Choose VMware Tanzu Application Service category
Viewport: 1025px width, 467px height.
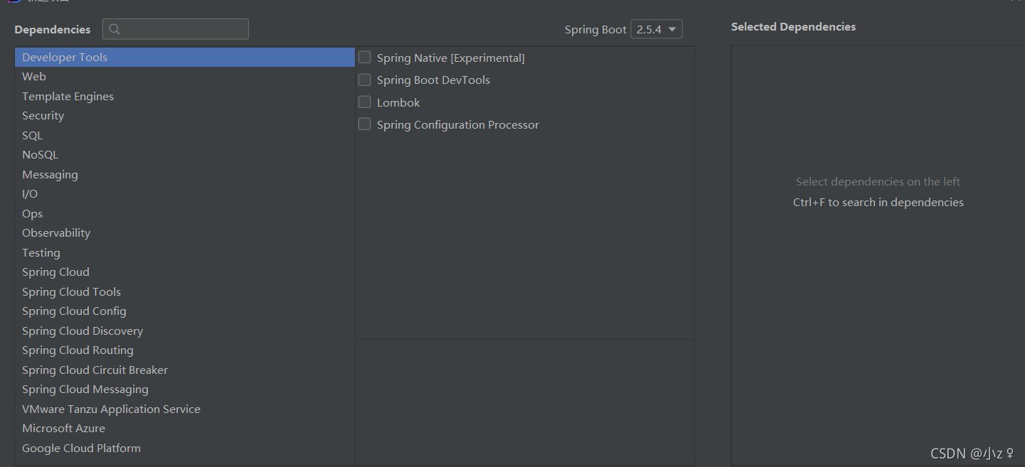pos(185,409)
